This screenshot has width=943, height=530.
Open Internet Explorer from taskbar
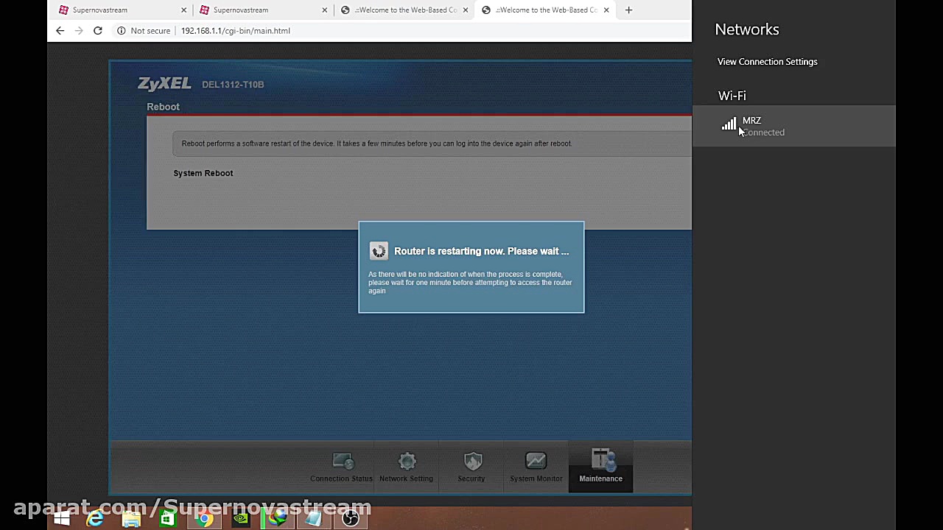click(95, 519)
